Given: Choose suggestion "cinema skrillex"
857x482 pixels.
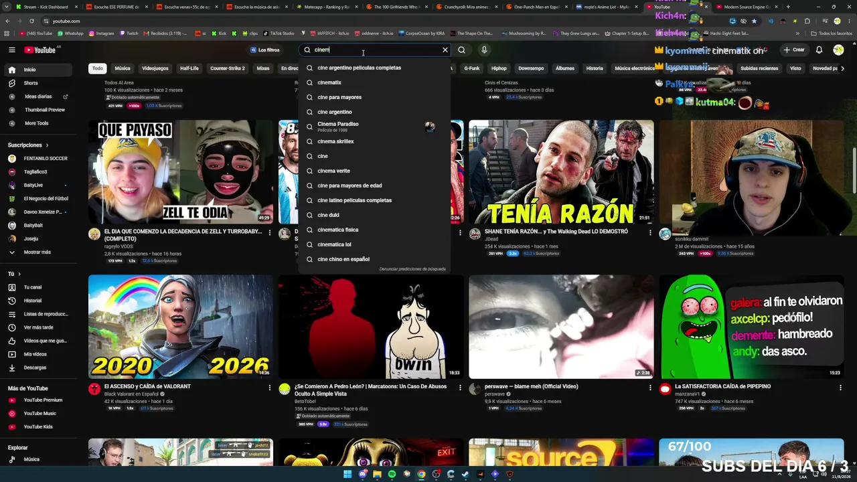Looking at the screenshot, I should 375,141.
